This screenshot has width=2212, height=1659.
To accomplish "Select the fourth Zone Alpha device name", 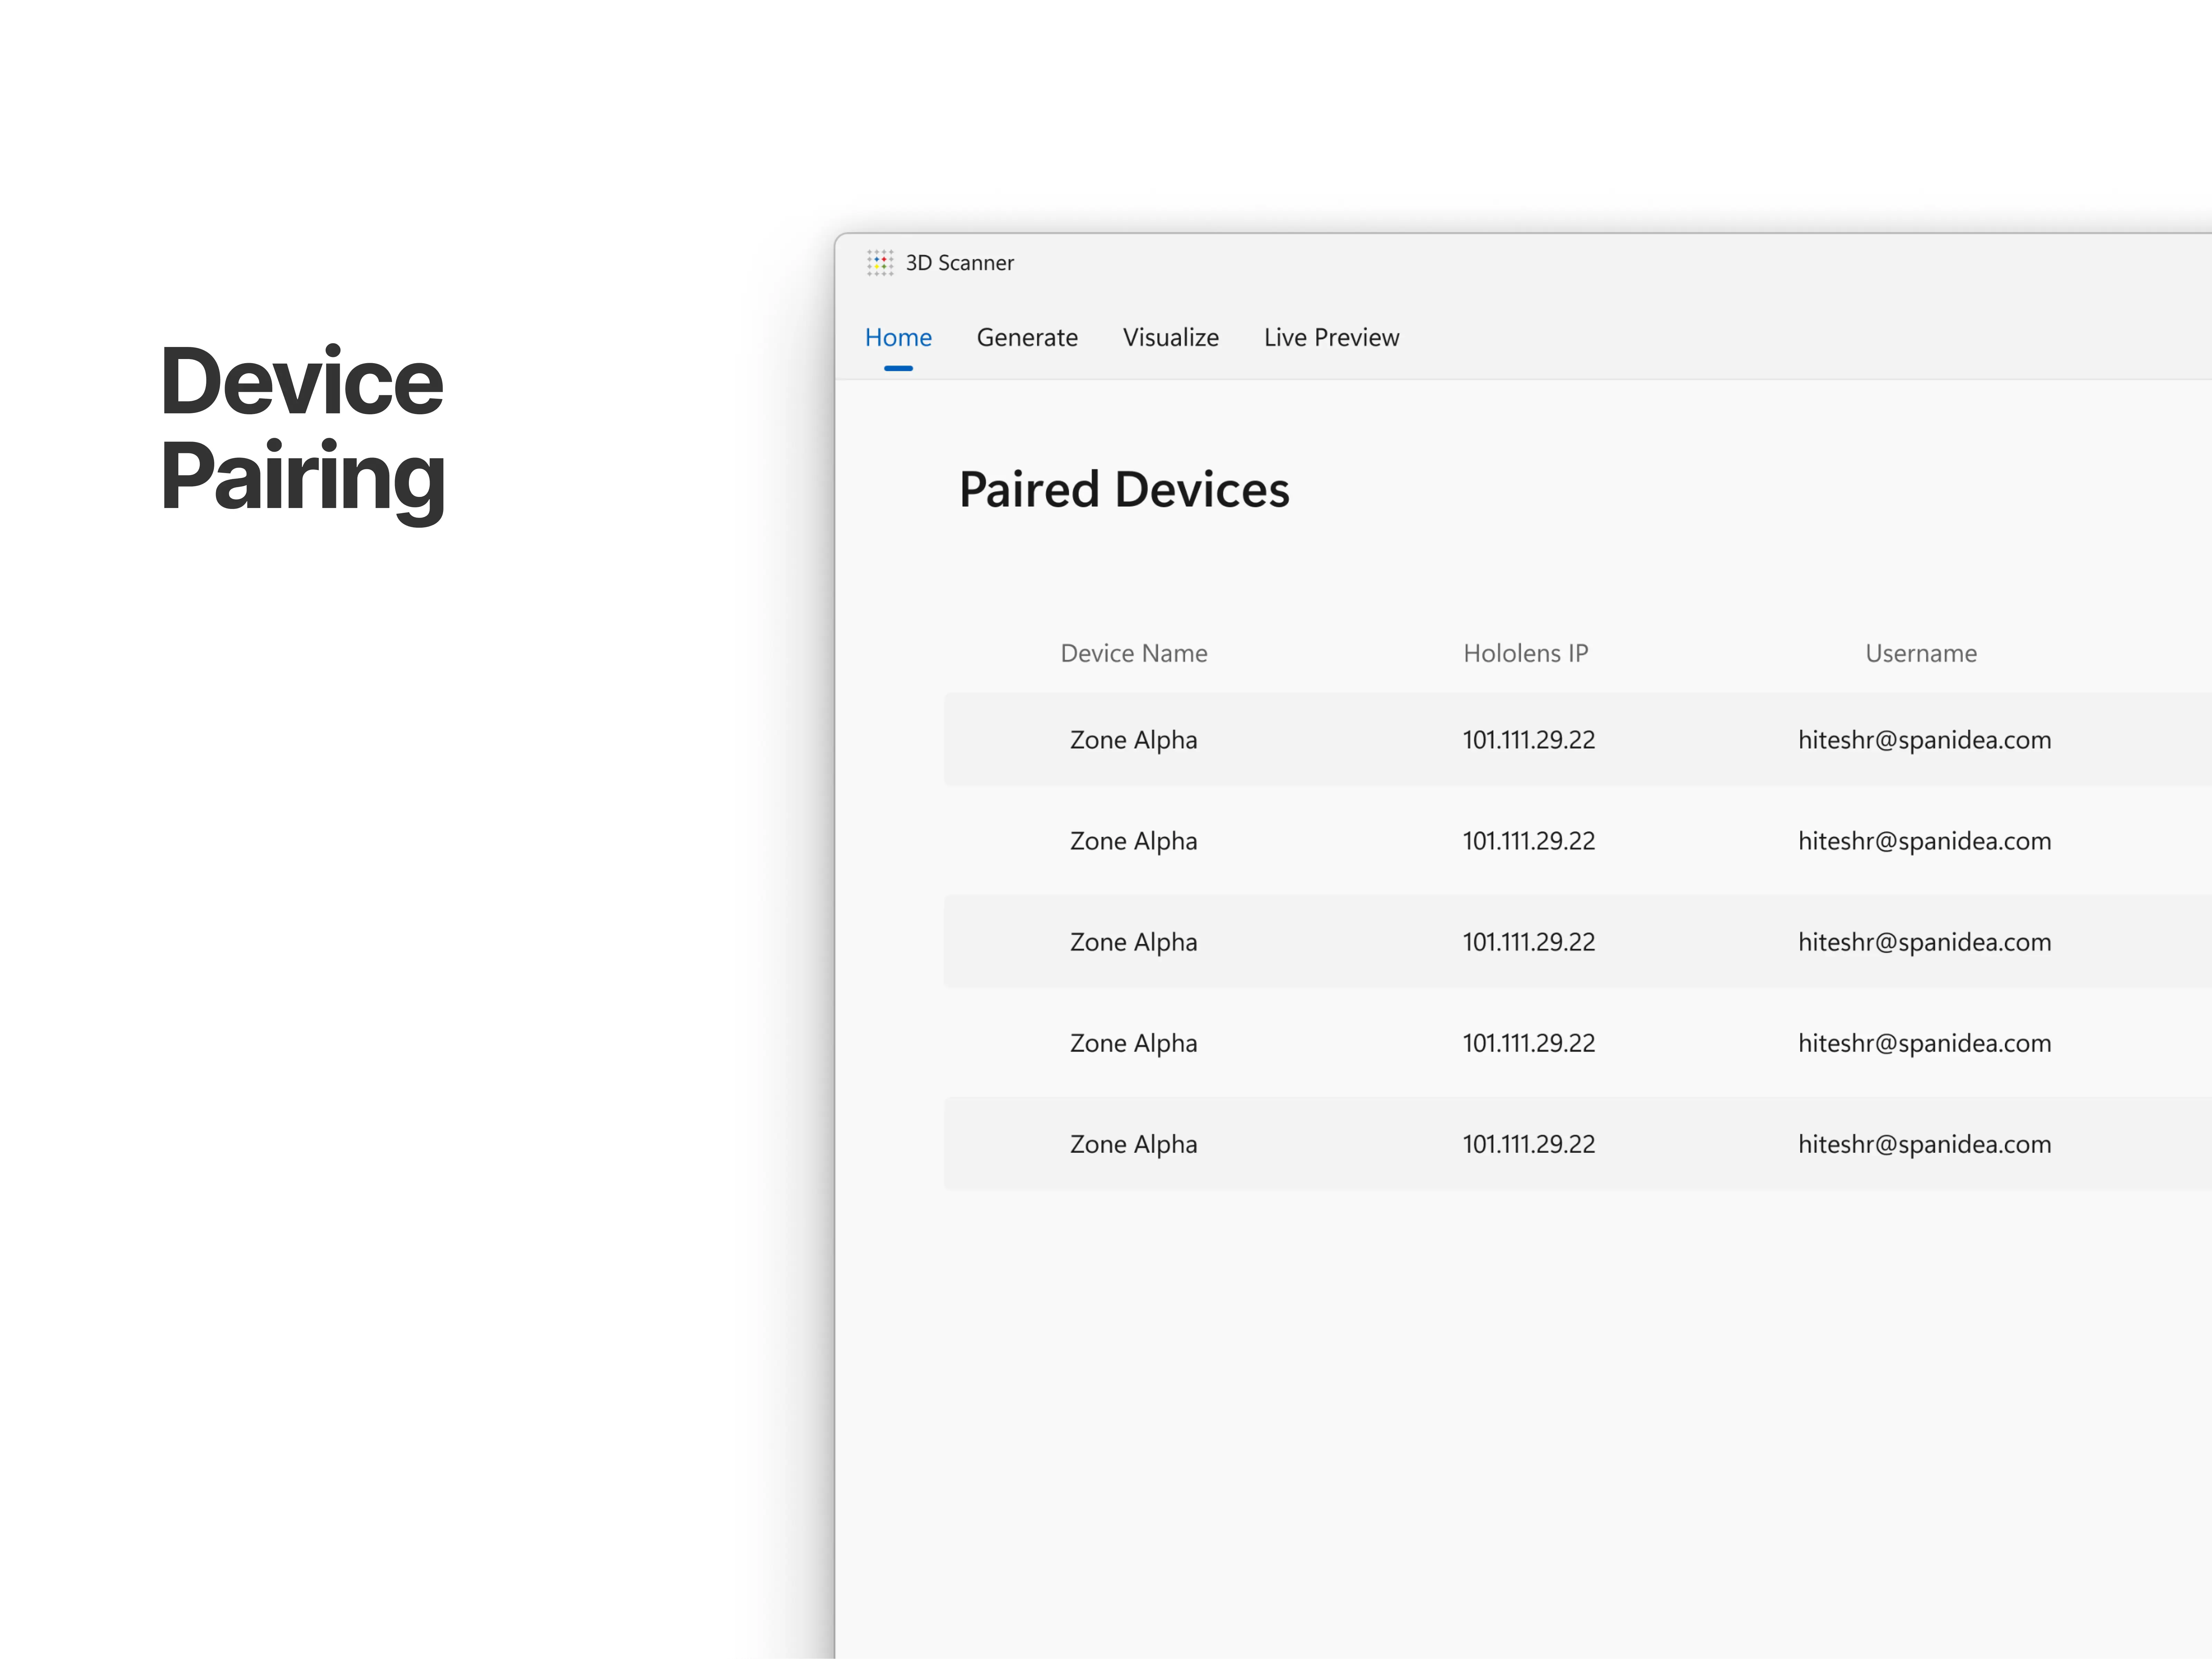I will (x=1133, y=1043).
